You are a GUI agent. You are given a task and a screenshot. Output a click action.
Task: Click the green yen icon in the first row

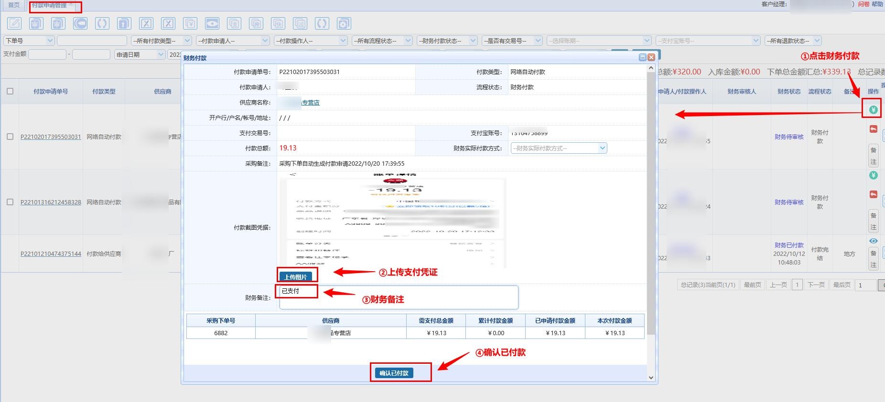pyautogui.click(x=873, y=110)
